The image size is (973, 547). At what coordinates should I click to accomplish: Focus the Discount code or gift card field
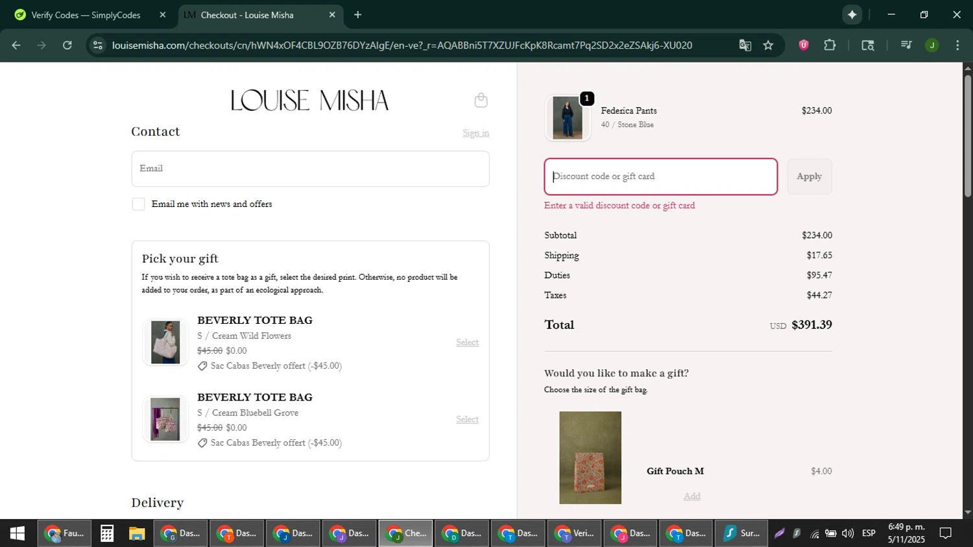click(660, 176)
